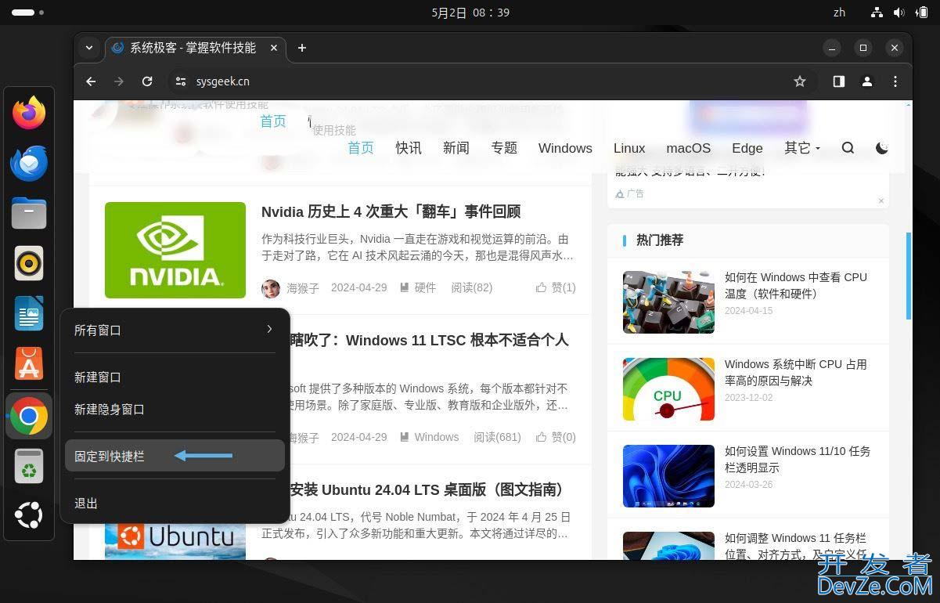Go forward in Chrome browser
The height and width of the screenshot is (603, 940).
pyautogui.click(x=119, y=81)
